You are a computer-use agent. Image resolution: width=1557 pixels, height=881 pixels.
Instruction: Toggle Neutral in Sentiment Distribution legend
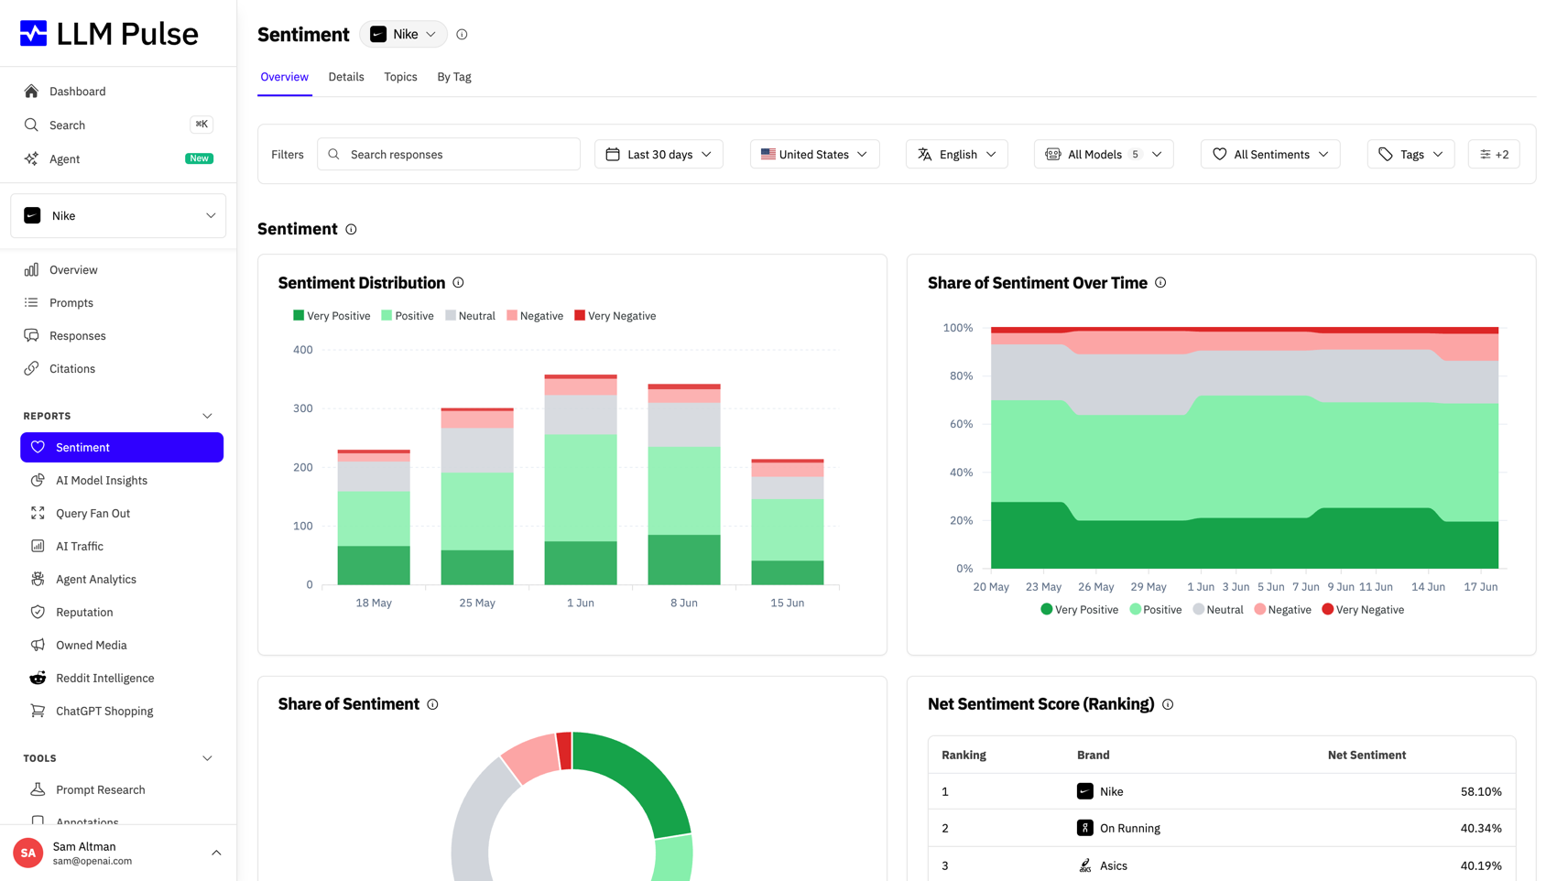coord(470,316)
